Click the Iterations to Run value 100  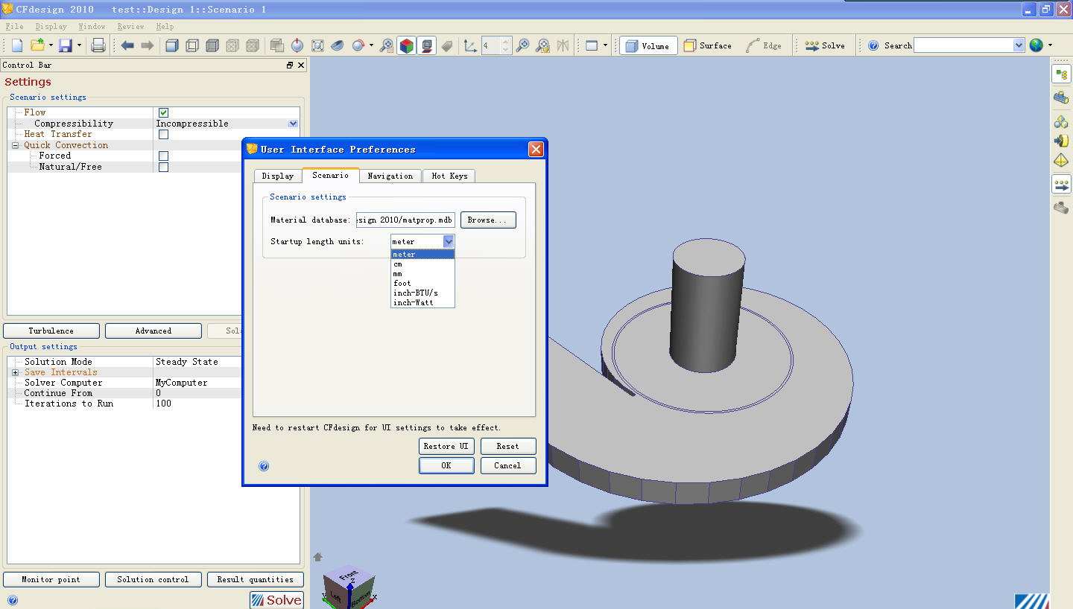tap(163, 404)
